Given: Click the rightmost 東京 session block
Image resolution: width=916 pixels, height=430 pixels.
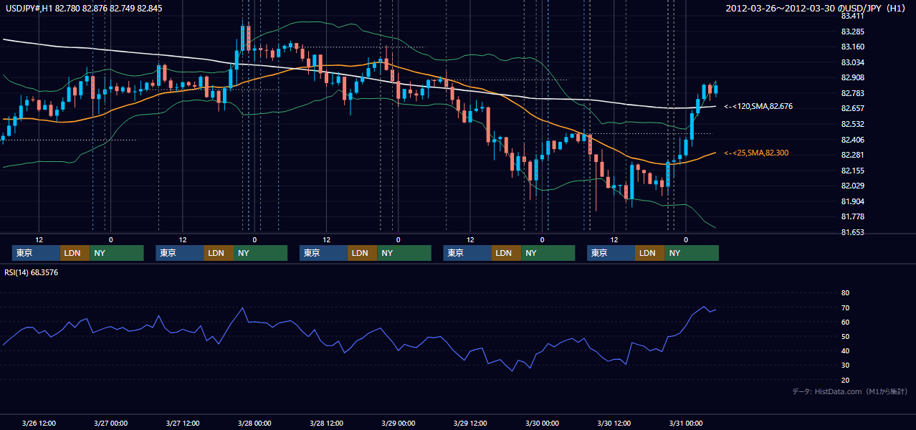Looking at the screenshot, I should click(x=611, y=253).
